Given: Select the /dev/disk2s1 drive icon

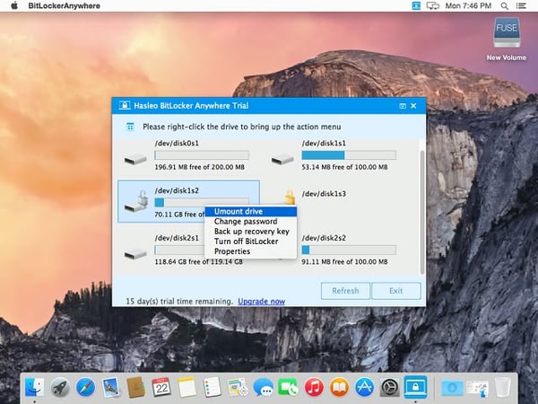Looking at the screenshot, I should pyautogui.click(x=135, y=254).
